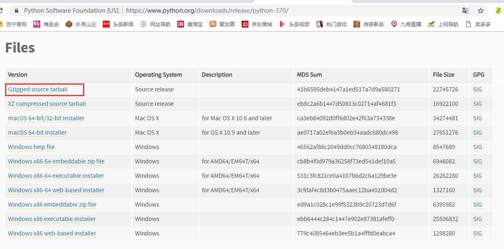
Task: Click the green extension icon beside star
Action: point(498,11)
